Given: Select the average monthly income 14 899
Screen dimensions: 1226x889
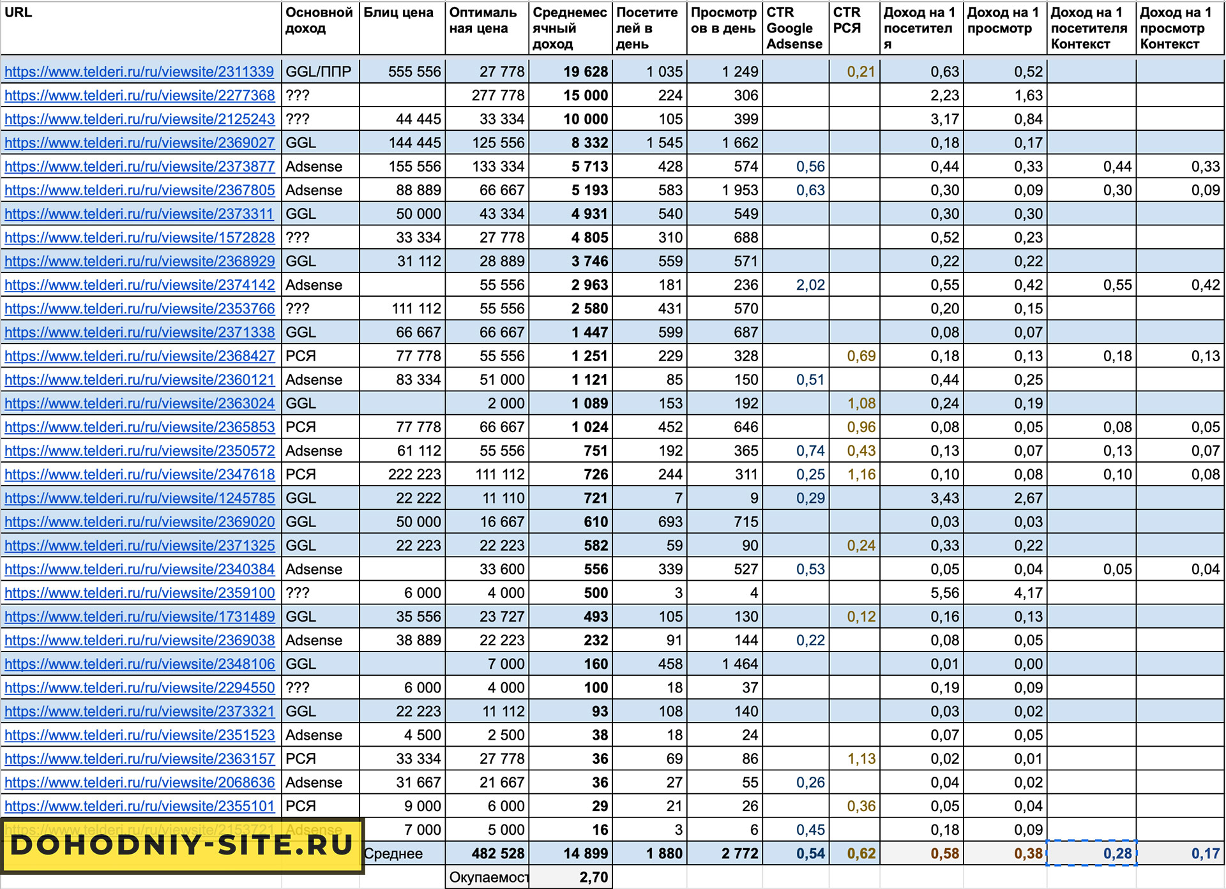Looking at the screenshot, I should (x=570, y=853).
